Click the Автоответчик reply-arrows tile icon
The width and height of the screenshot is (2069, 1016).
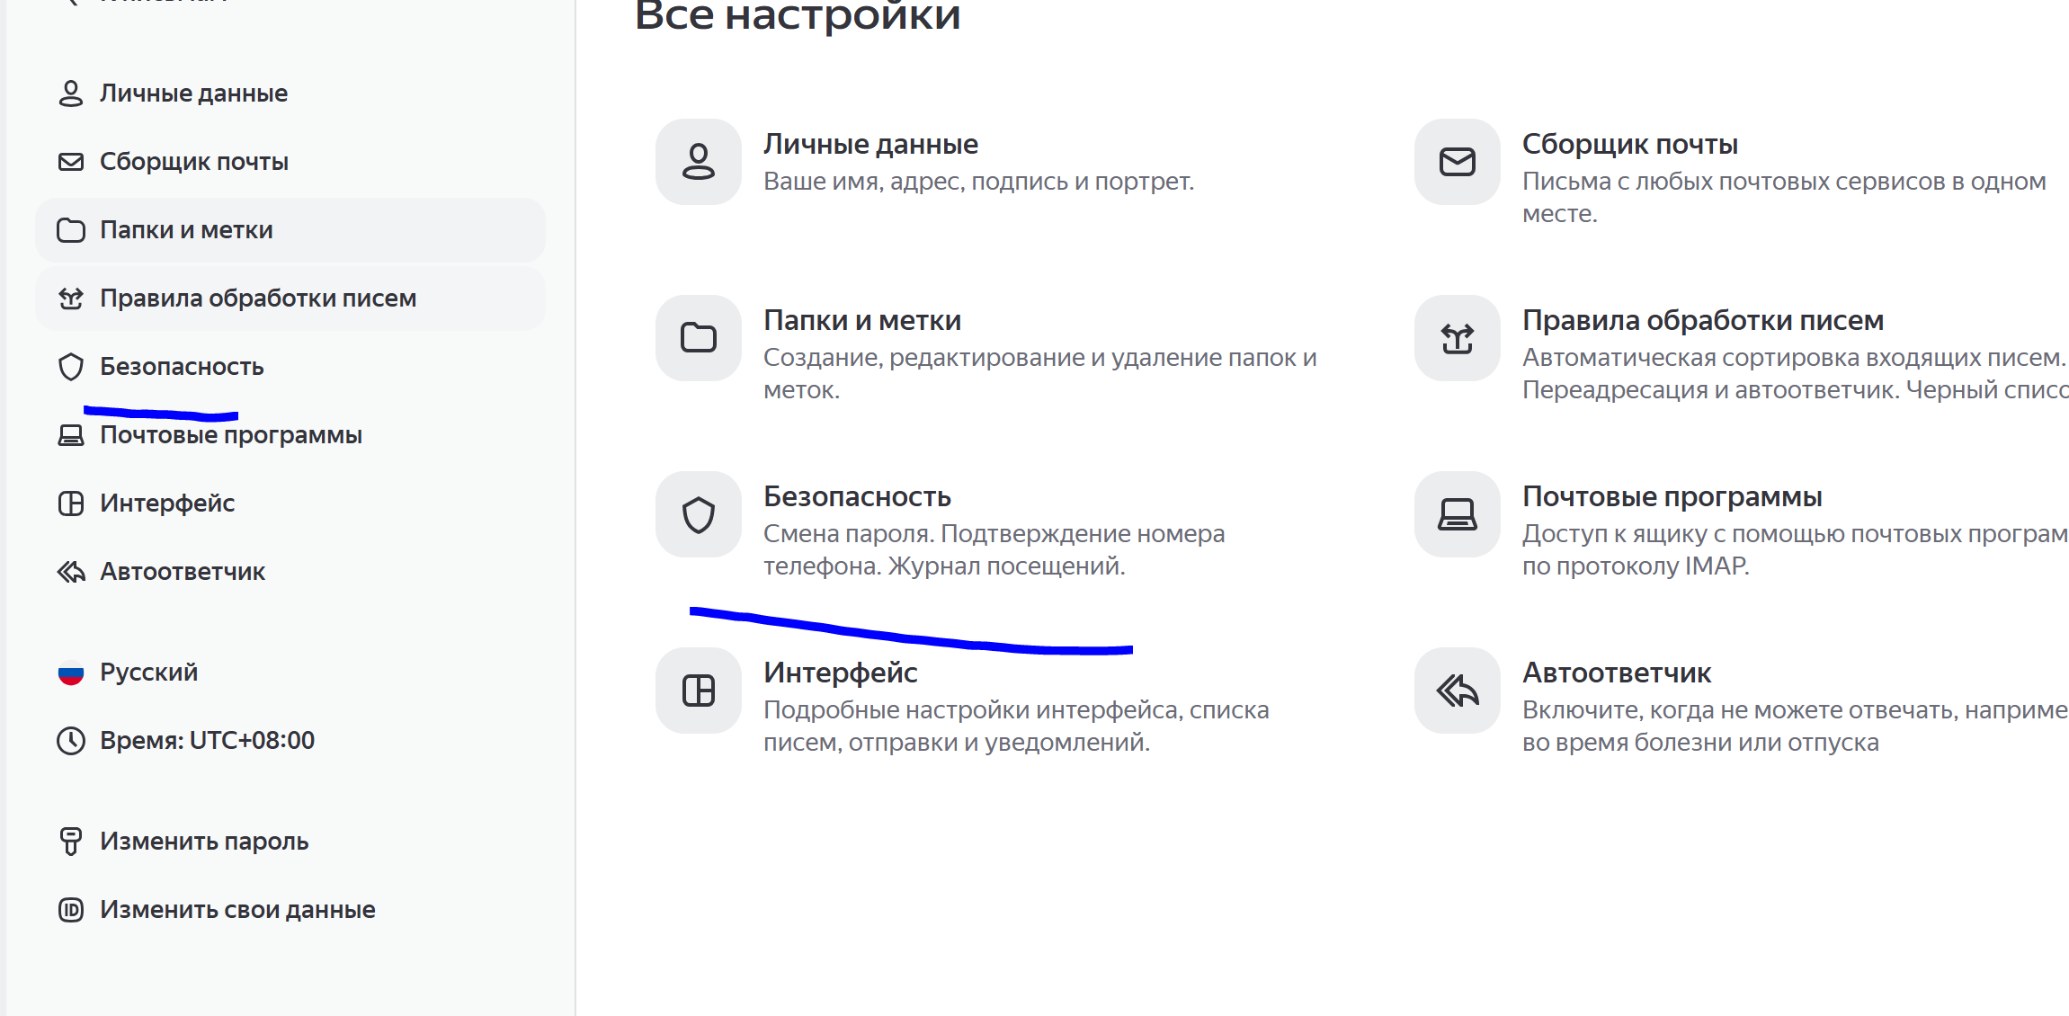tap(1457, 691)
